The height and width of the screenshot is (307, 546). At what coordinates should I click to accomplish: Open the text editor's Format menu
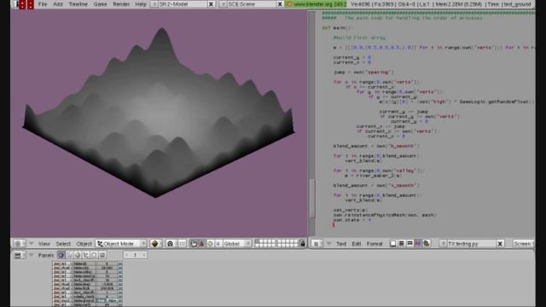[375, 244]
